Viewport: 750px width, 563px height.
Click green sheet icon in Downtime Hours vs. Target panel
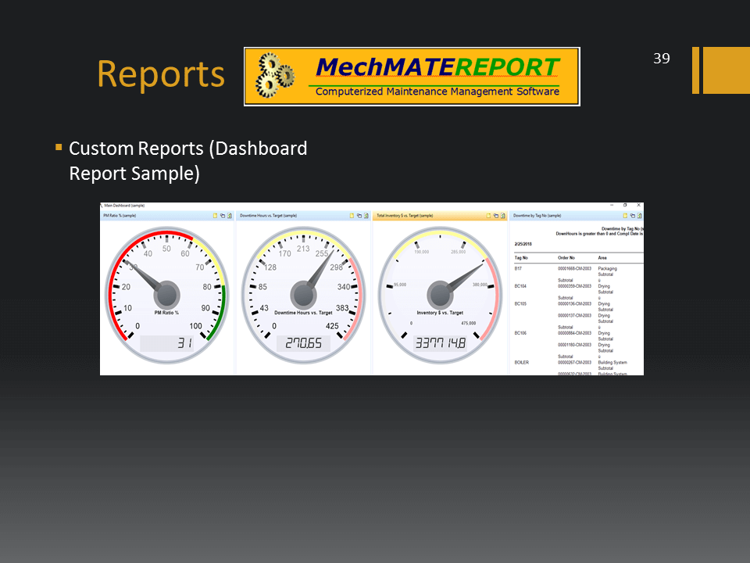[x=366, y=216]
